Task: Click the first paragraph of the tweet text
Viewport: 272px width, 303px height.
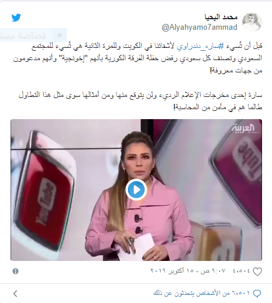Action: (137, 58)
